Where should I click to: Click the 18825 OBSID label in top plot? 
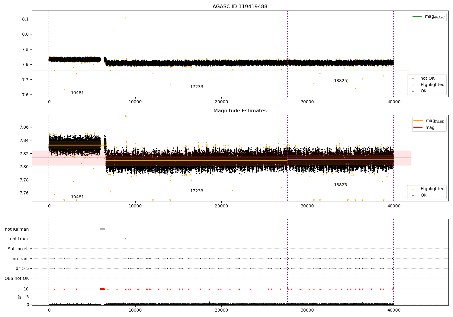340,81
